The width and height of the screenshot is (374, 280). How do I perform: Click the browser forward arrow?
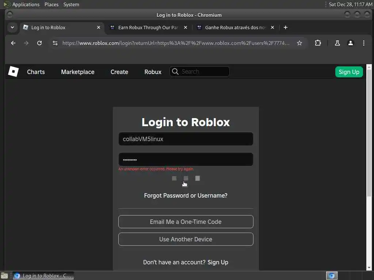[26, 43]
